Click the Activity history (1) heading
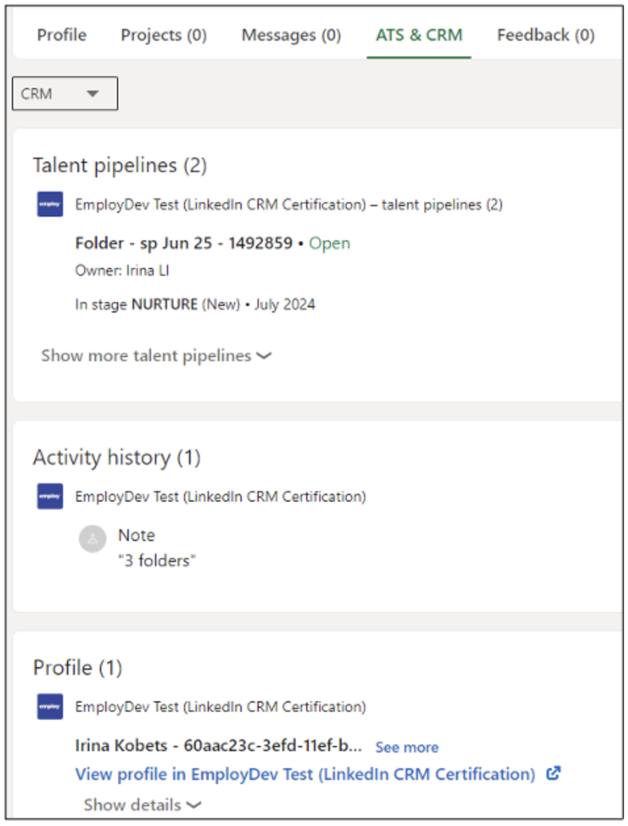This screenshot has width=628, height=826. coord(117,457)
